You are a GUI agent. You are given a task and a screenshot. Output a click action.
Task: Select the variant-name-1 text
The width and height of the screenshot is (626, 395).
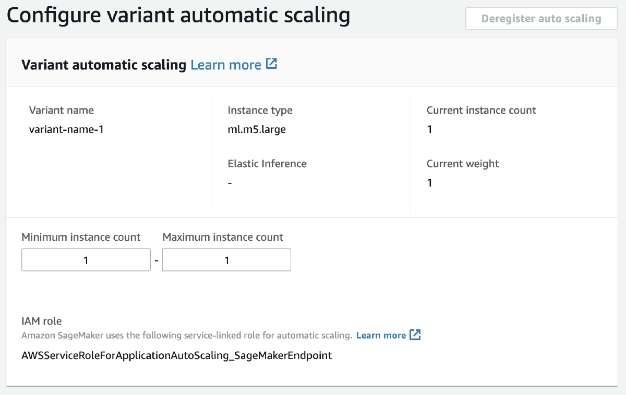tap(66, 129)
